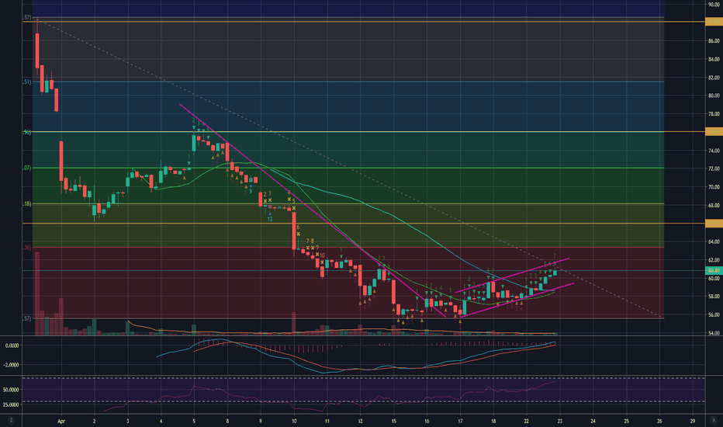Select the .07) Fibonacci level label

tap(26, 168)
